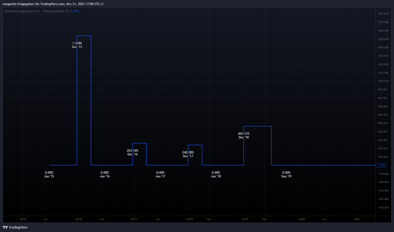Image resolution: width=394 pixels, height=232 pixels.
Task: Click 2019 on the time axis
Action: (x=245, y=219)
